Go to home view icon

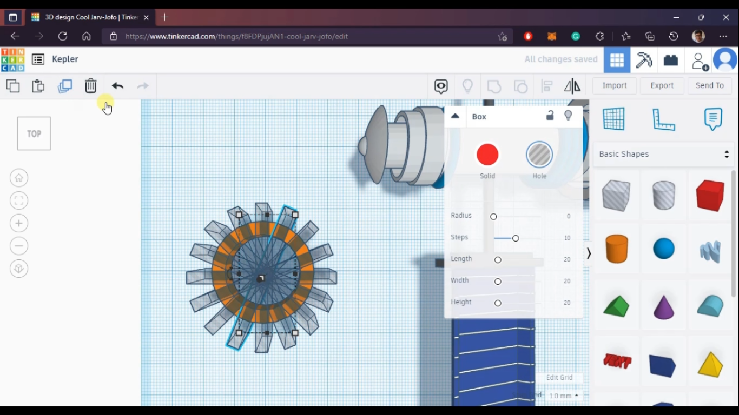(x=19, y=178)
